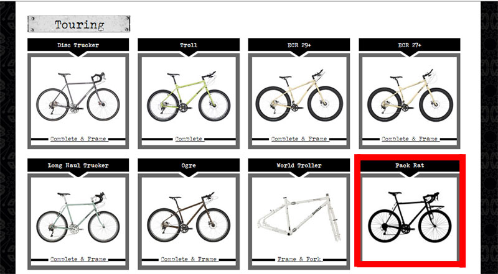
Task: Follow the Complete link under Troll
Action: coord(189,139)
